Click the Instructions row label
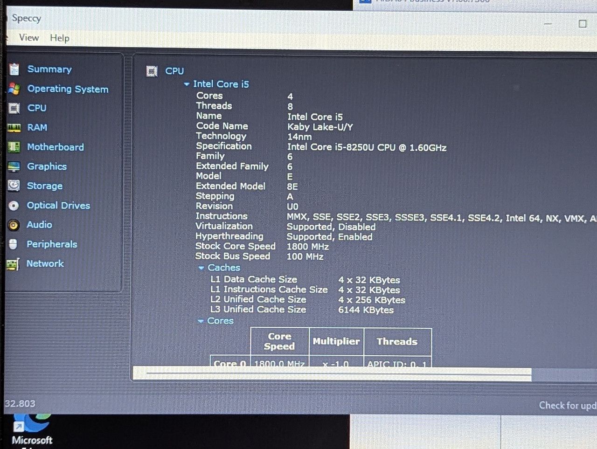 (222, 216)
